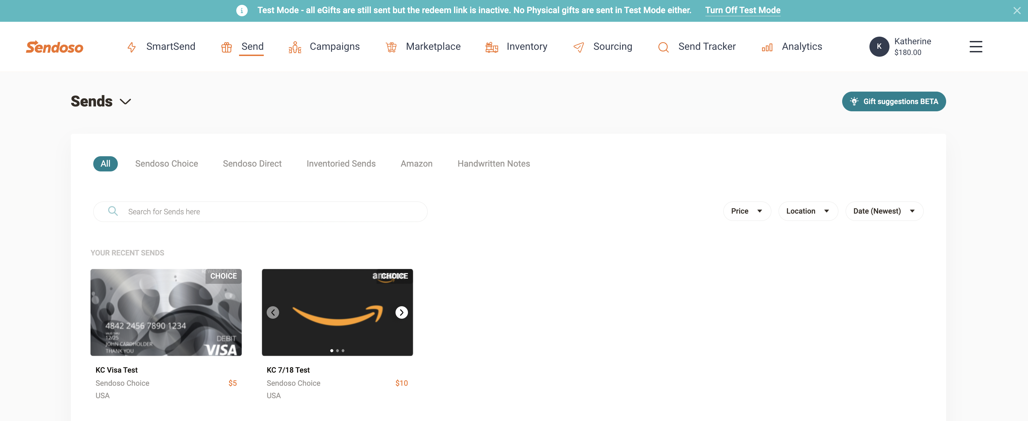Click the $10 price on KC 7/18 Test

click(x=401, y=383)
